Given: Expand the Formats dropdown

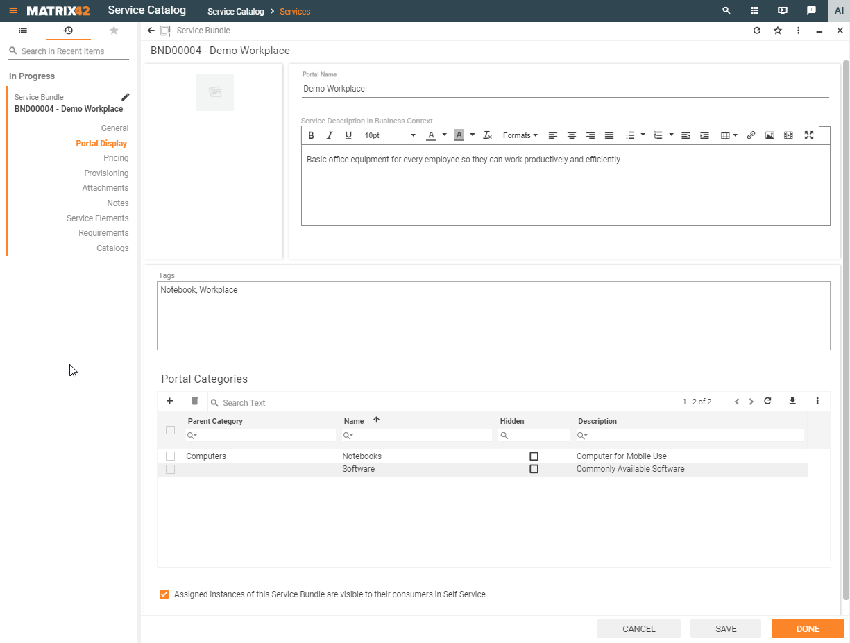Looking at the screenshot, I should click(520, 135).
